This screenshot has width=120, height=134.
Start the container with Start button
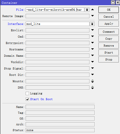[108, 53]
